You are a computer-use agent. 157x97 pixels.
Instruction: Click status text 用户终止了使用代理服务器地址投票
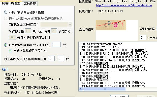click(35, 88)
